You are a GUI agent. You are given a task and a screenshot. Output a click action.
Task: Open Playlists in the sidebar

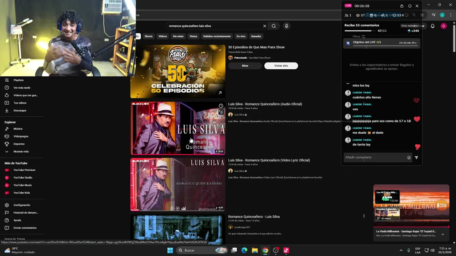(x=19, y=80)
